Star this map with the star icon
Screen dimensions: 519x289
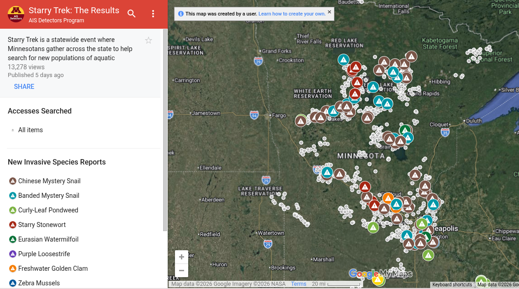click(148, 41)
